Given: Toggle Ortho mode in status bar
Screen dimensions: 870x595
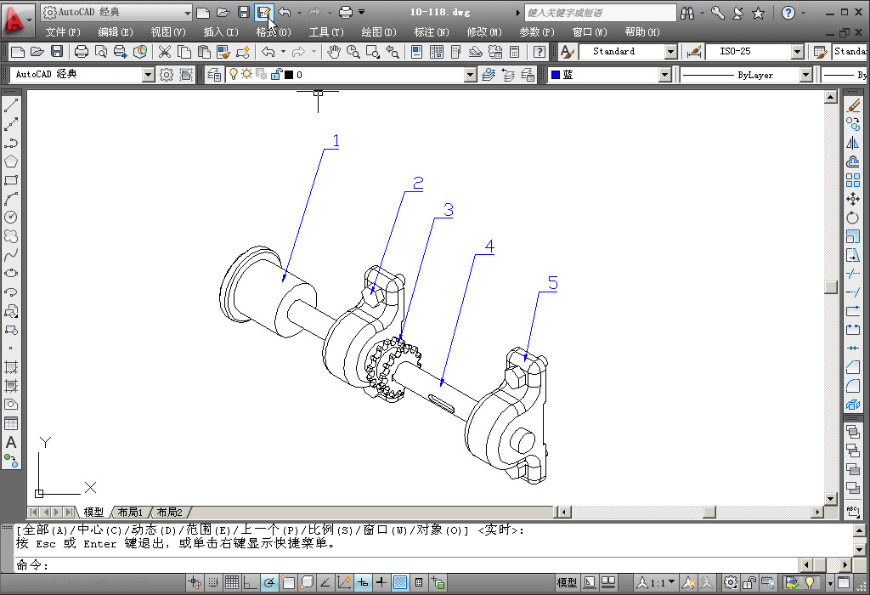Looking at the screenshot, I should point(249,582).
